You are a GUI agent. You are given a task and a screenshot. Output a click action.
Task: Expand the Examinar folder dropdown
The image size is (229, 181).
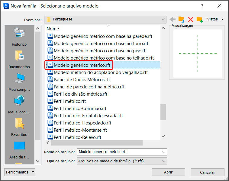(x=163, y=19)
